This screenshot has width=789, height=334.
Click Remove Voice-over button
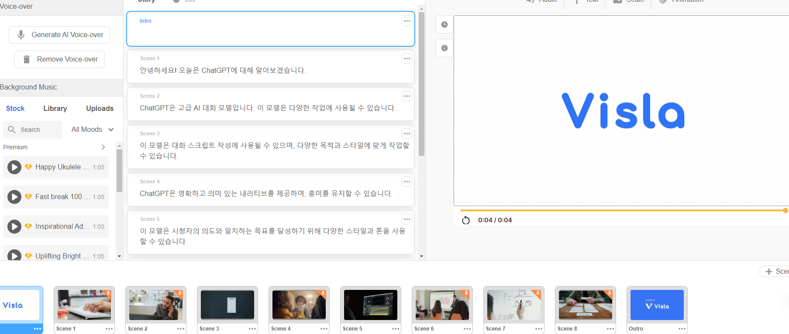pos(59,59)
